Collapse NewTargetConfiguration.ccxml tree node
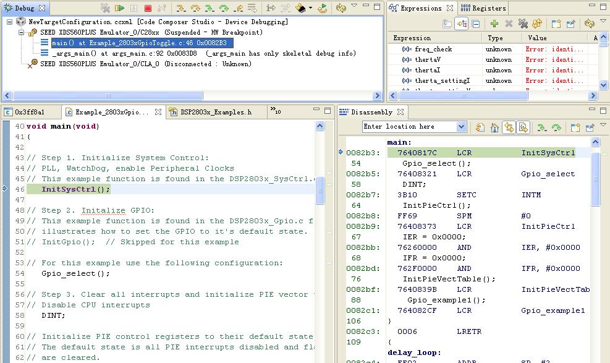 [x=9, y=22]
